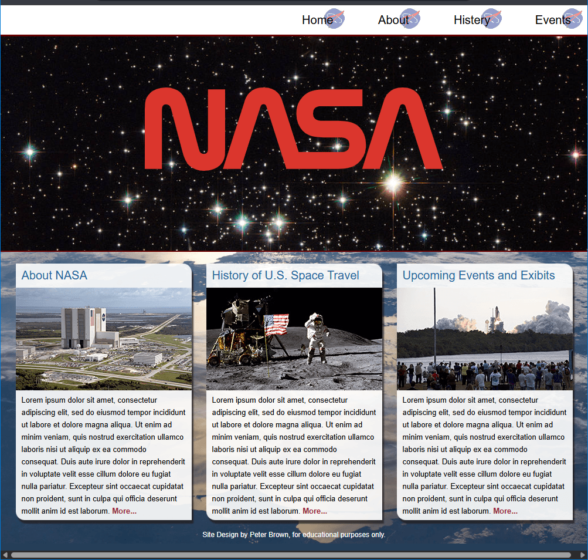Click the NASA meatball icon beside History
The width and height of the screenshot is (588, 560).
coord(492,19)
